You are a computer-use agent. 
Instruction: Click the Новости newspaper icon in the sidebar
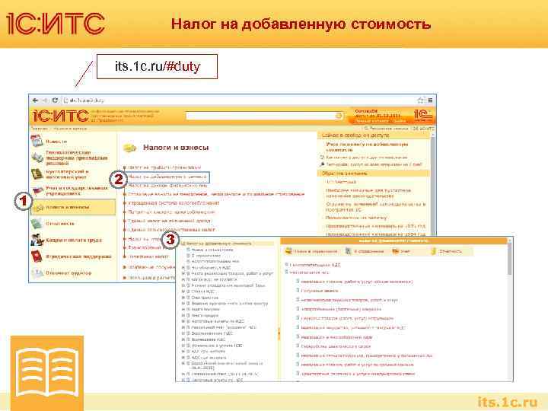(x=37, y=142)
